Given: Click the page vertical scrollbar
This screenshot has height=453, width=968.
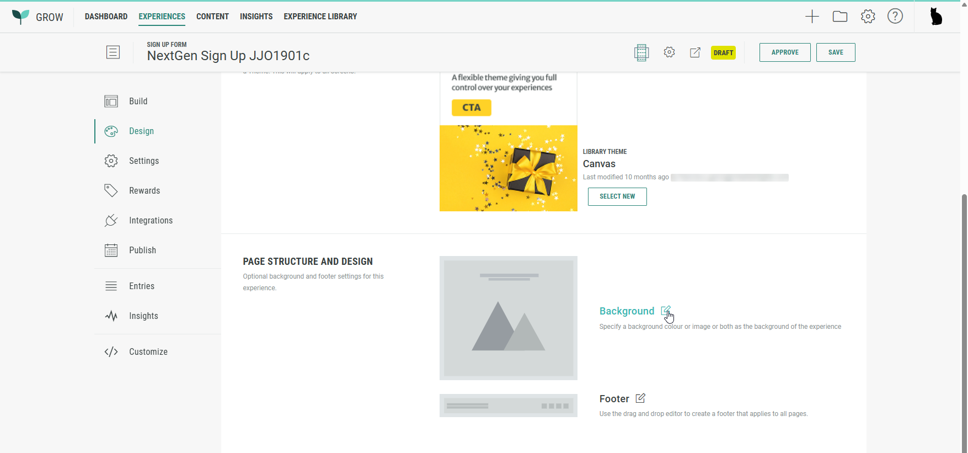Looking at the screenshot, I should pyautogui.click(x=964, y=323).
